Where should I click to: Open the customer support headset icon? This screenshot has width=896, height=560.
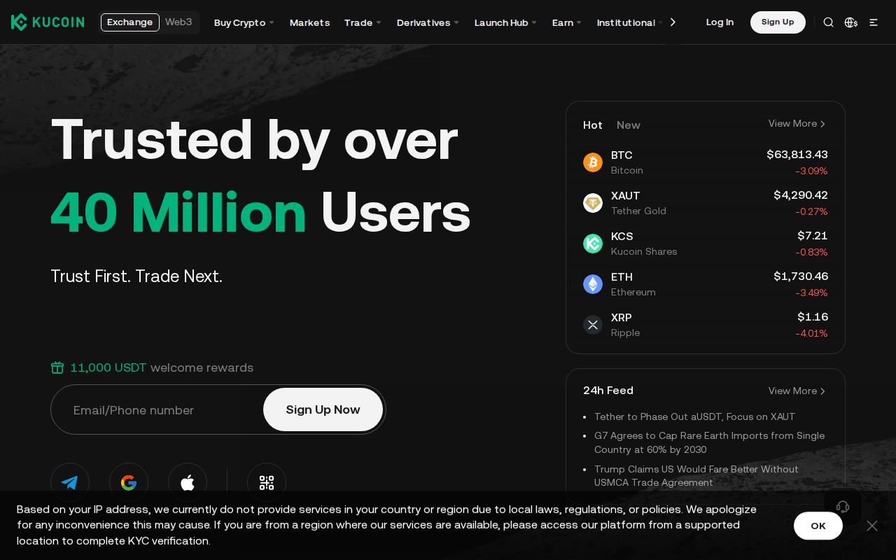click(x=843, y=507)
